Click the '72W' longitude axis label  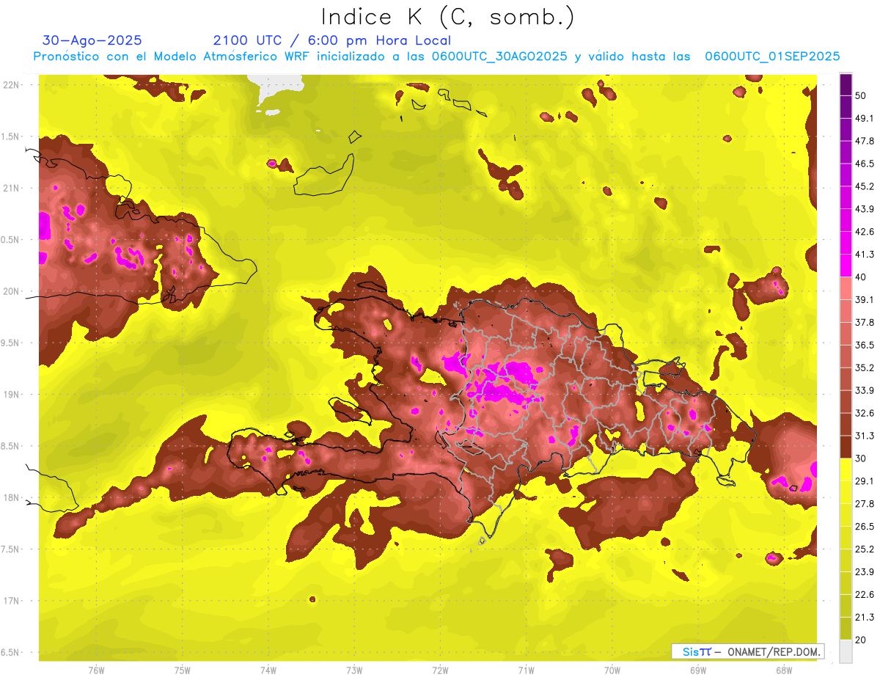[x=440, y=670]
